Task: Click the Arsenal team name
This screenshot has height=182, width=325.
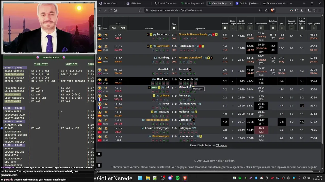Action: tap(183, 69)
